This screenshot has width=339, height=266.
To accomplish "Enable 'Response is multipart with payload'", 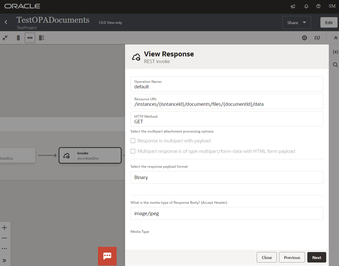I will pos(133,140).
